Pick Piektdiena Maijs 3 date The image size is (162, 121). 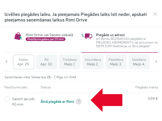116,62
